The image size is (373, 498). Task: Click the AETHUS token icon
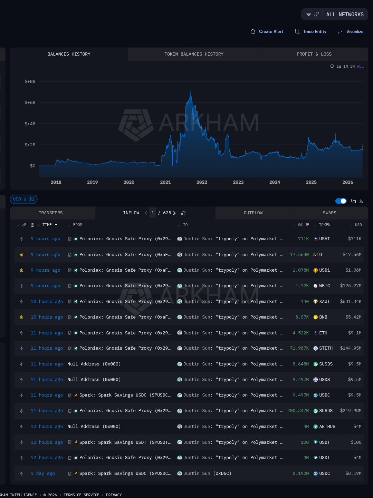[315, 427]
